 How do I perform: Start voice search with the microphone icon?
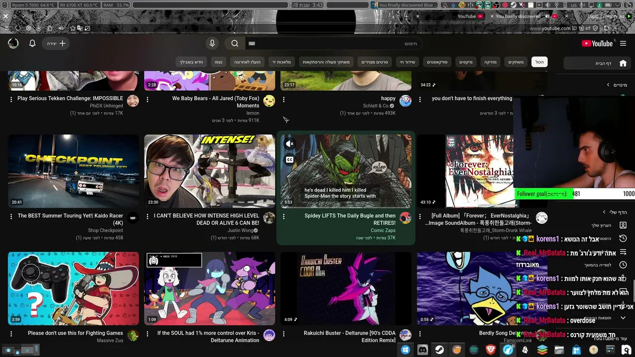coord(212,44)
